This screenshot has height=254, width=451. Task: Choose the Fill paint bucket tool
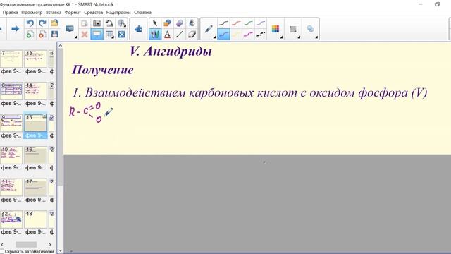tap(192, 23)
